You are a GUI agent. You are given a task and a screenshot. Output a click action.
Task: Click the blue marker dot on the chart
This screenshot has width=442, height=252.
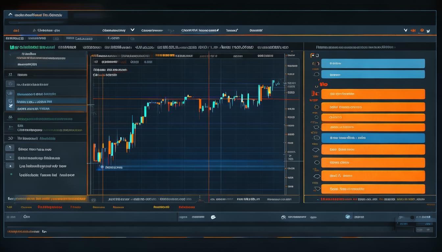[x=102, y=167]
